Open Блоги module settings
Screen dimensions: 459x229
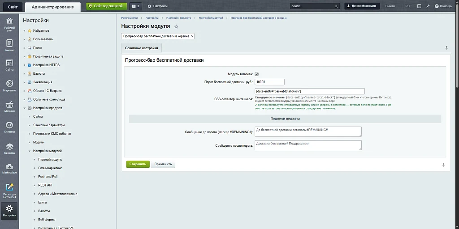coord(43,203)
